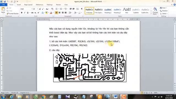Click the Paste button

pyautogui.click(x=3, y=10)
